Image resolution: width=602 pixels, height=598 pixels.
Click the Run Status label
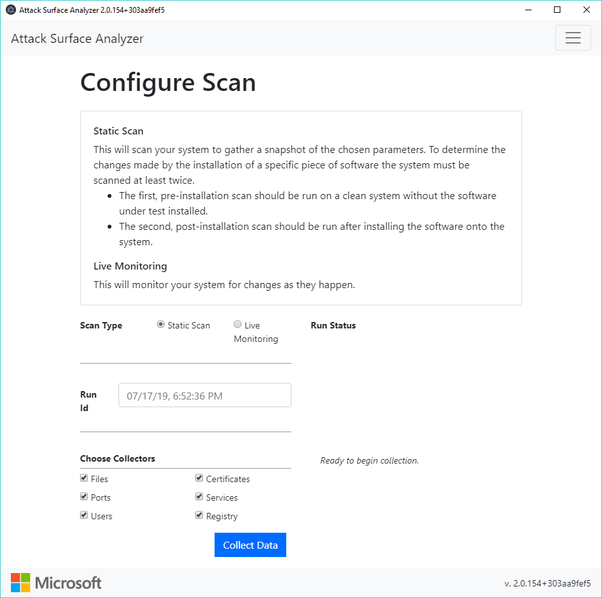[333, 325]
